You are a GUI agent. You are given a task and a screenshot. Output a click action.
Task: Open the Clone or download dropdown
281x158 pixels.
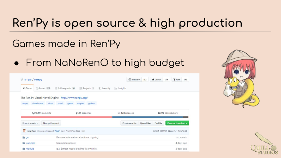tap(177, 123)
